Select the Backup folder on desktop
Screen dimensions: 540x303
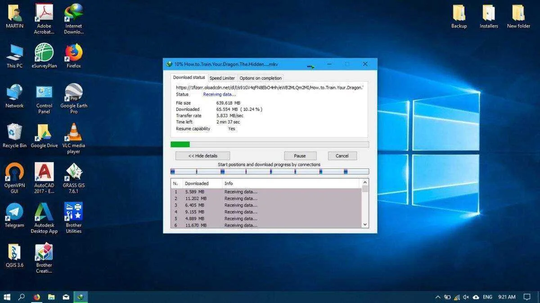click(x=459, y=17)
